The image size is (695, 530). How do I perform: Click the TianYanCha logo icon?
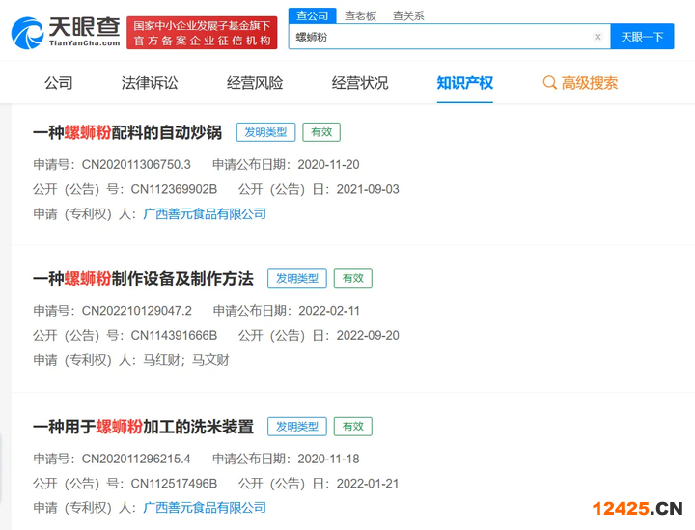[27, 33]
